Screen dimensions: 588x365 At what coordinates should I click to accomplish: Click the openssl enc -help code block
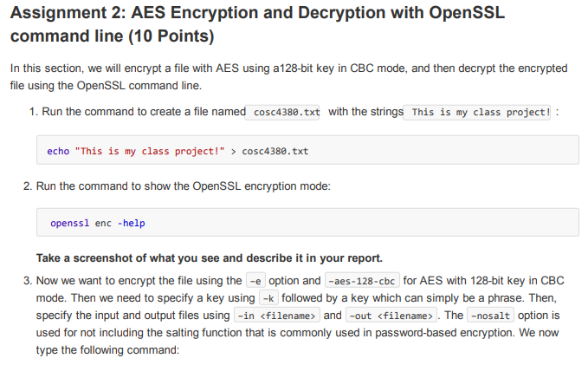tap(307, 222)
